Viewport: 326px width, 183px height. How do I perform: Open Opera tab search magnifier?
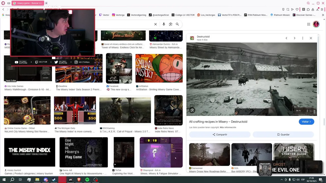click(308, 3)
